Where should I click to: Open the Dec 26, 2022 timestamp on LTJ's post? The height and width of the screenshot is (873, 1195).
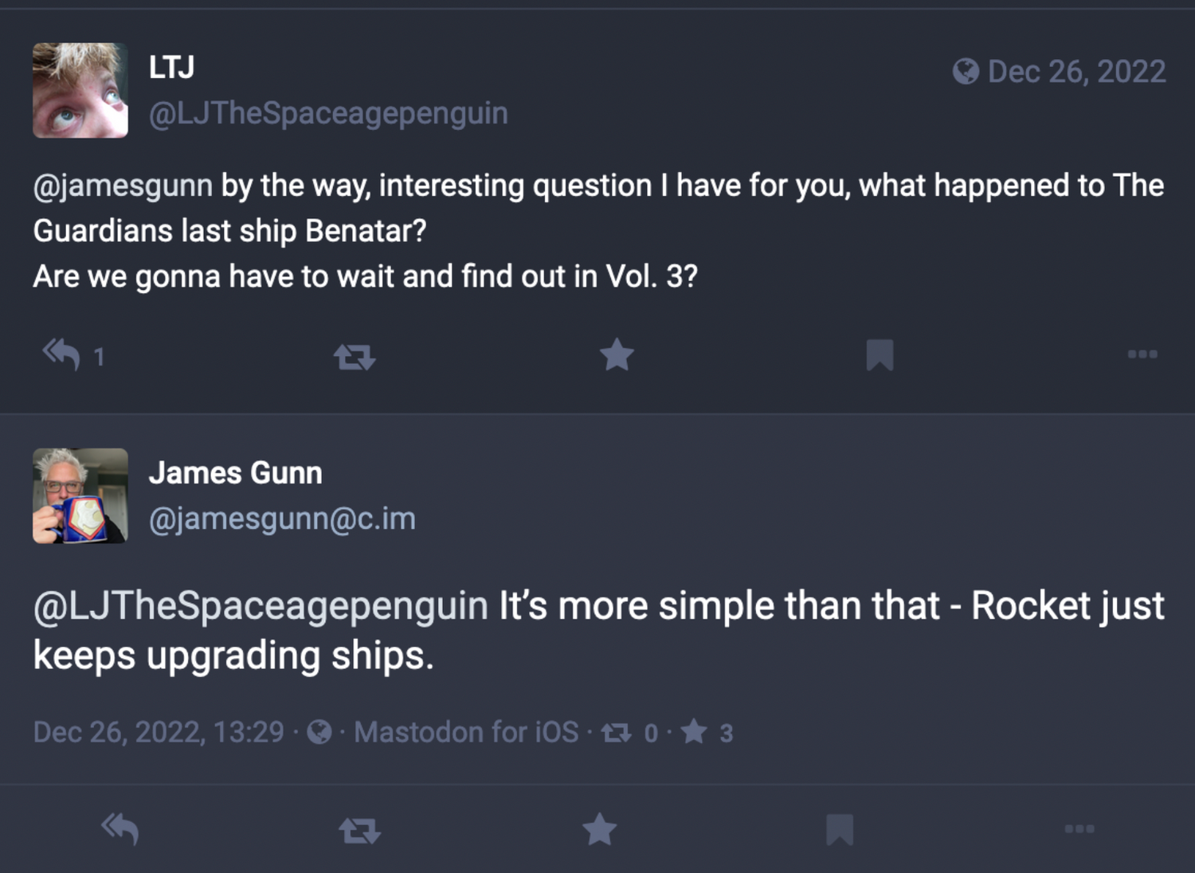pos(1076,72)
